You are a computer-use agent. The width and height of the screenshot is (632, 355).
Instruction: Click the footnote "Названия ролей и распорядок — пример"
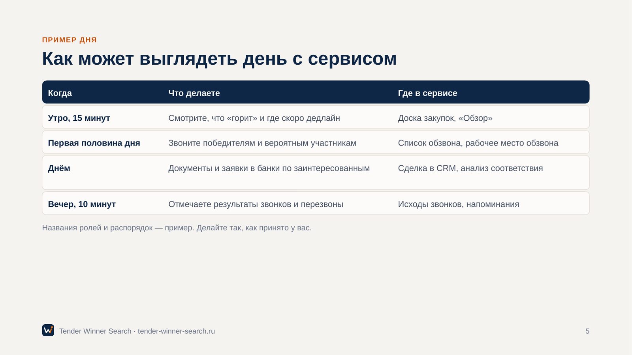[118, 228]
